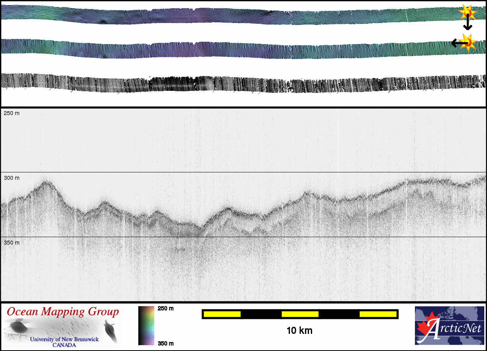Click the leftmost yellow scale bar segment
487x351 pixels.
222,314
